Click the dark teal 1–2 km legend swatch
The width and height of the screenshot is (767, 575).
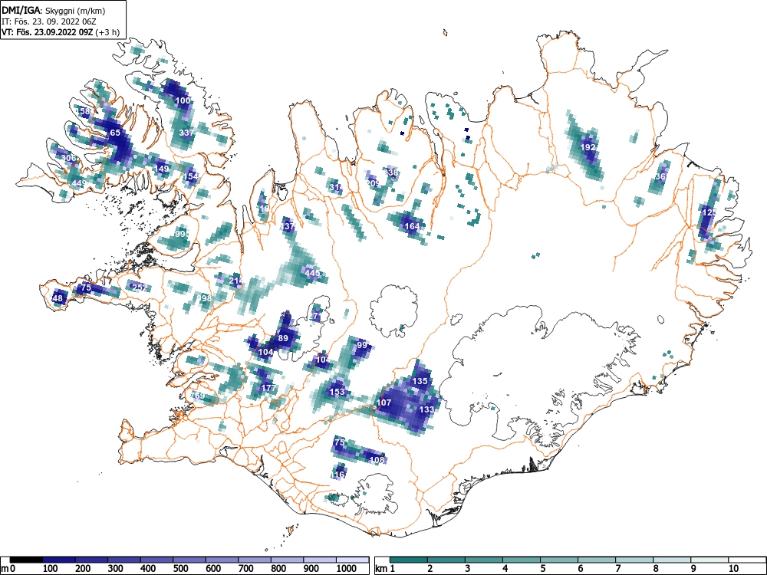[409, 560]
